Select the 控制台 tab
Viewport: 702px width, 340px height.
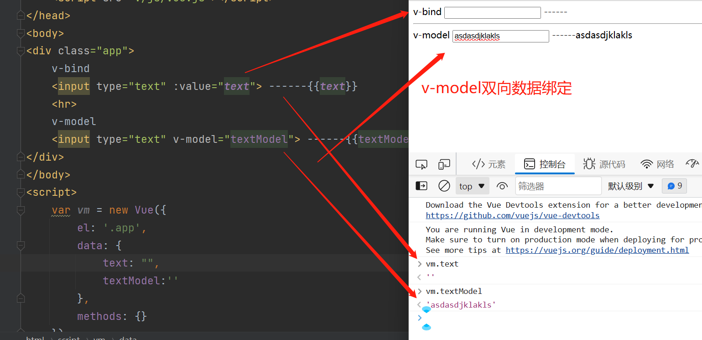[545, 164]
